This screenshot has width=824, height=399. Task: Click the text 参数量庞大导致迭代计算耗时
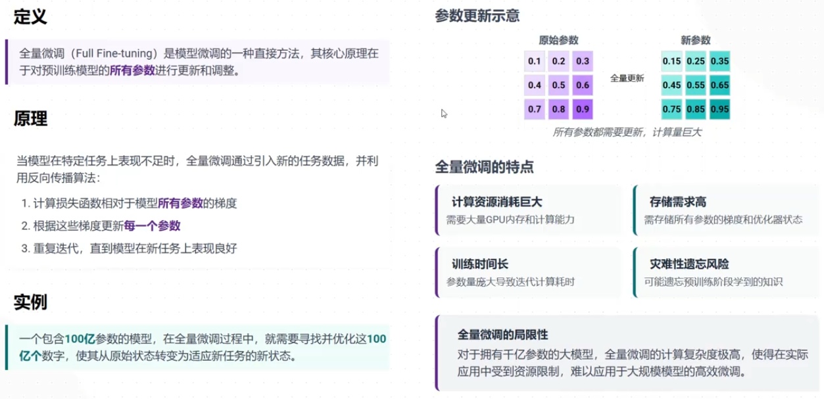[x=510, y=282]
